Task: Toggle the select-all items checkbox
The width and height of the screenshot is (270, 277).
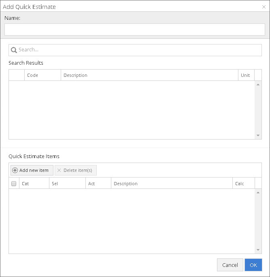Action: 14,184
